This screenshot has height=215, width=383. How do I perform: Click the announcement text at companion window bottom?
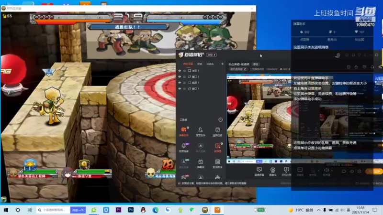pos(214,183)
